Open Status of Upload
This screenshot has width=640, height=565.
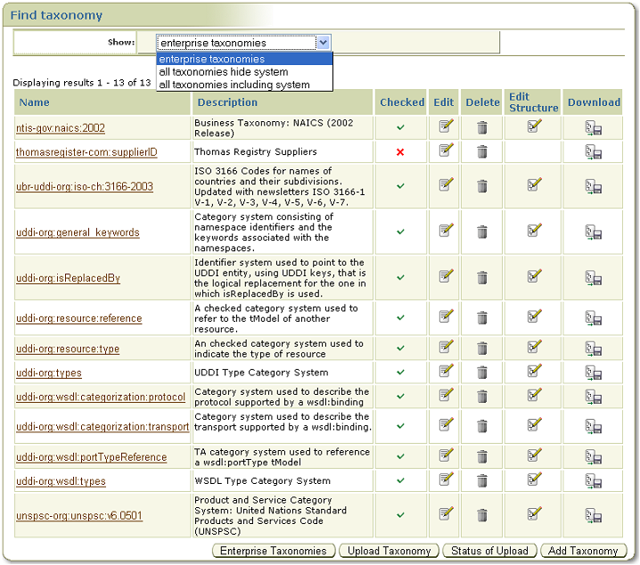point(489,551)
